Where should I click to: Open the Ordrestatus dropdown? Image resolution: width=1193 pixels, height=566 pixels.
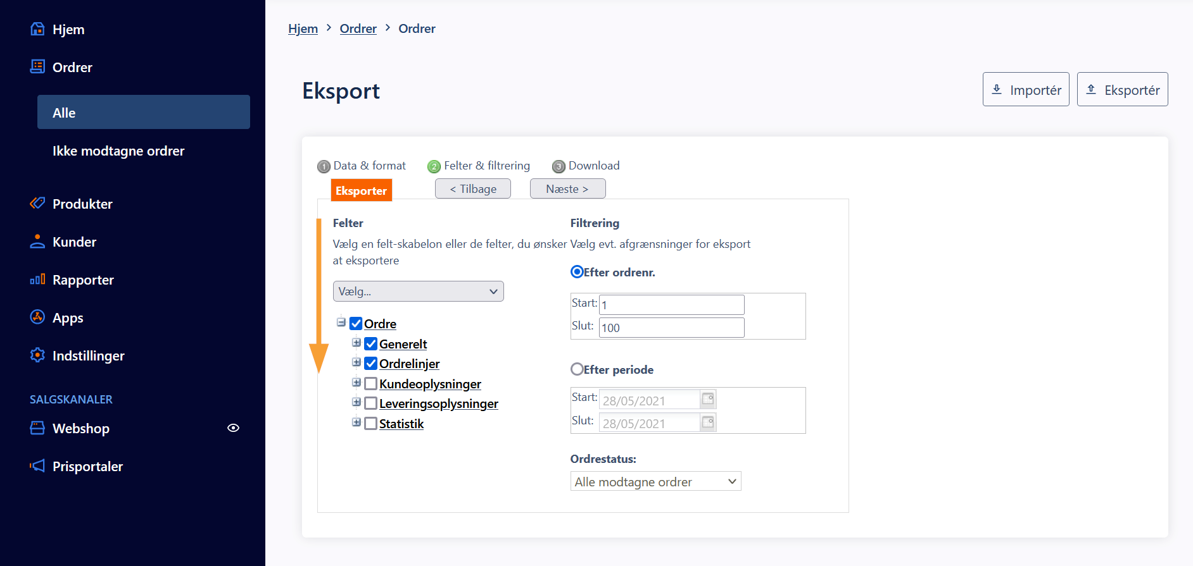click(x=656, y=481)
